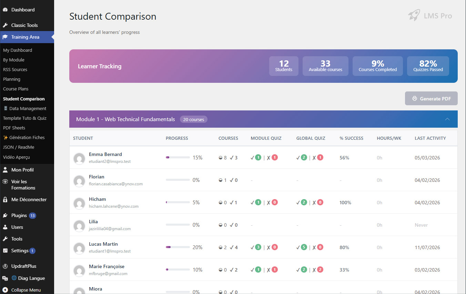Click the Training Area graduation cap icon
The width and height of the screenshot is (466, 294).
coord(5,37)
